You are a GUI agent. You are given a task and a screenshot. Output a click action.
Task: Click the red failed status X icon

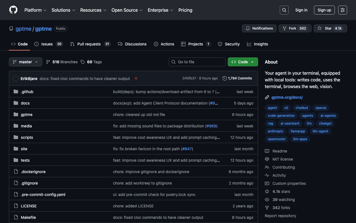coord(136,79)
